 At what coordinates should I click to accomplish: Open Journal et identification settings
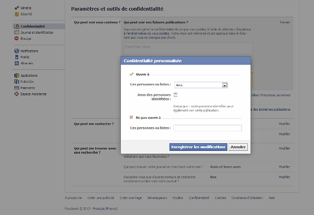click(37, 32)
